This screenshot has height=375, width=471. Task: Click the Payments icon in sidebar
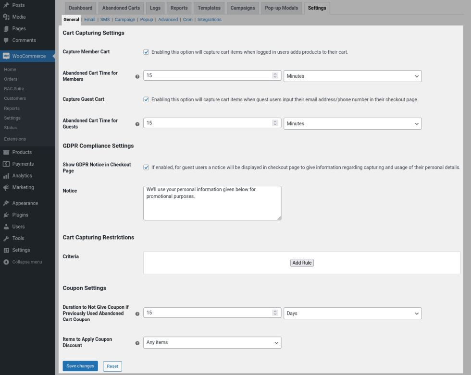point(6,164)
